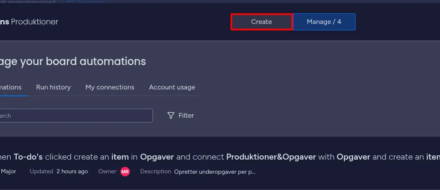
Task: Click the Major label on the automation
Action: pyautogui.click(x=9, y=172)
